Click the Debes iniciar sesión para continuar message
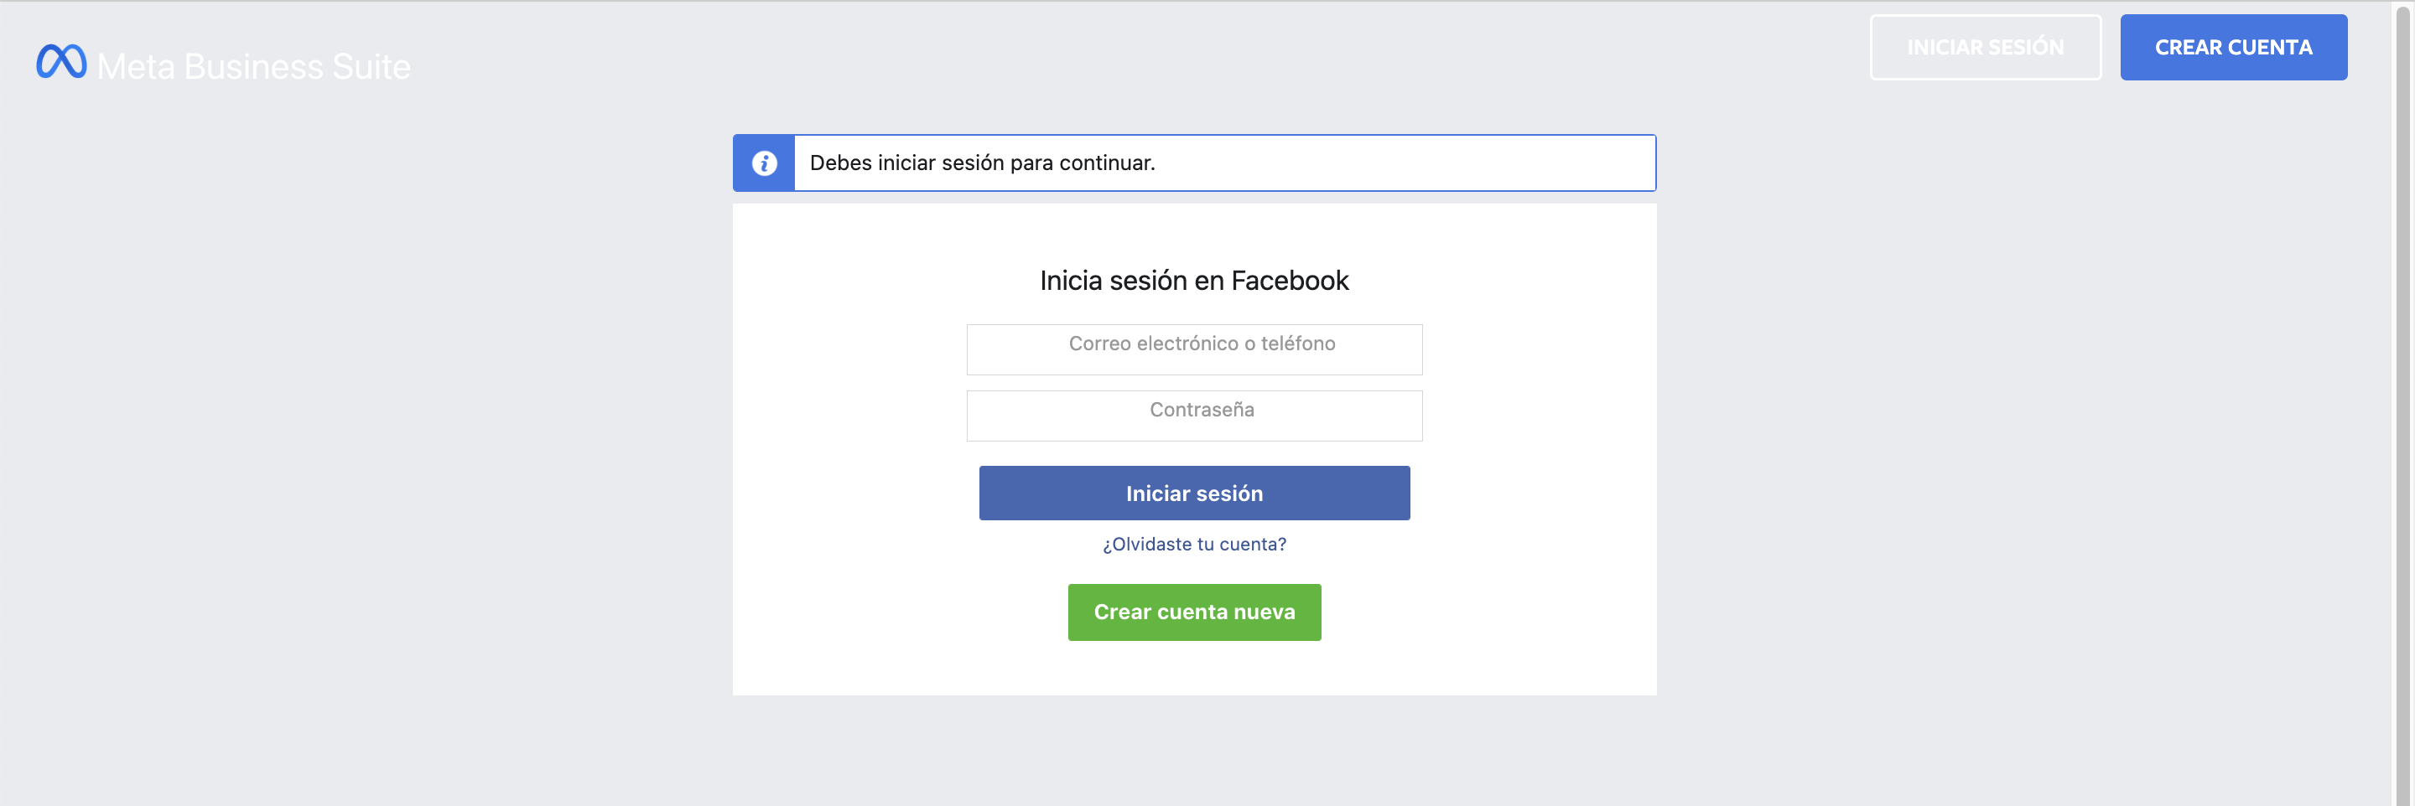The height and width of the screenshot is (806, 2415). click(982, 163)
